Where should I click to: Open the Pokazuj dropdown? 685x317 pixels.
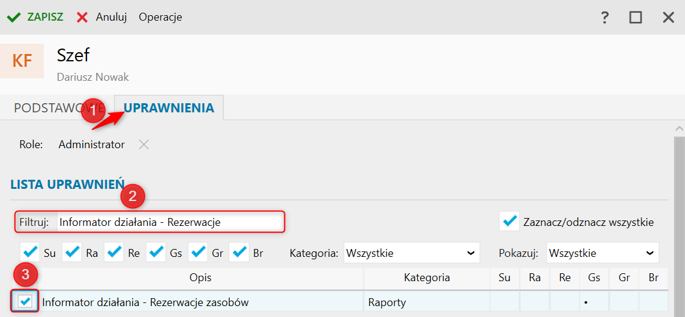602,253
